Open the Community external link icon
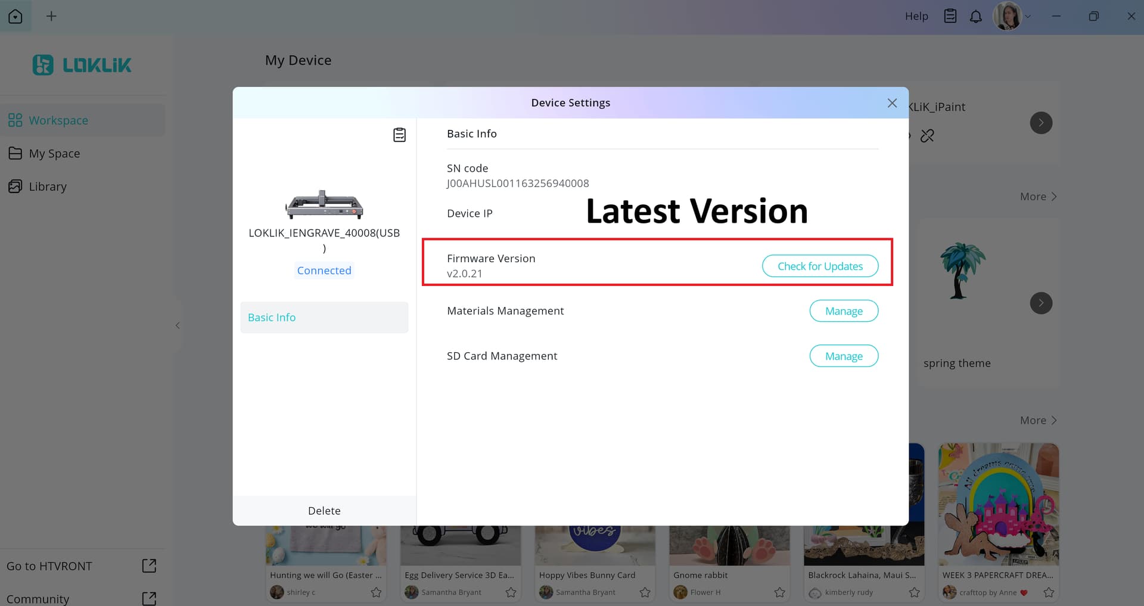 click(x=149, y=598)
